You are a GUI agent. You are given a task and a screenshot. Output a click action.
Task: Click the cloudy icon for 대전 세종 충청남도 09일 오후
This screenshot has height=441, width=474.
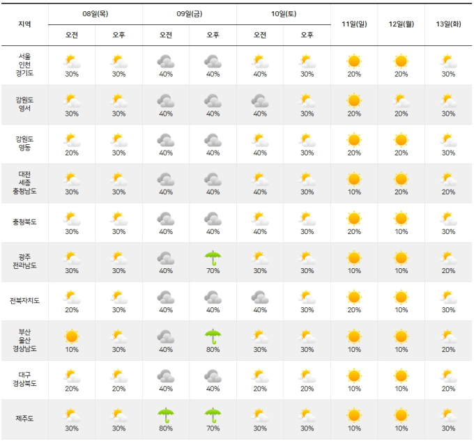tap(213, 180)
